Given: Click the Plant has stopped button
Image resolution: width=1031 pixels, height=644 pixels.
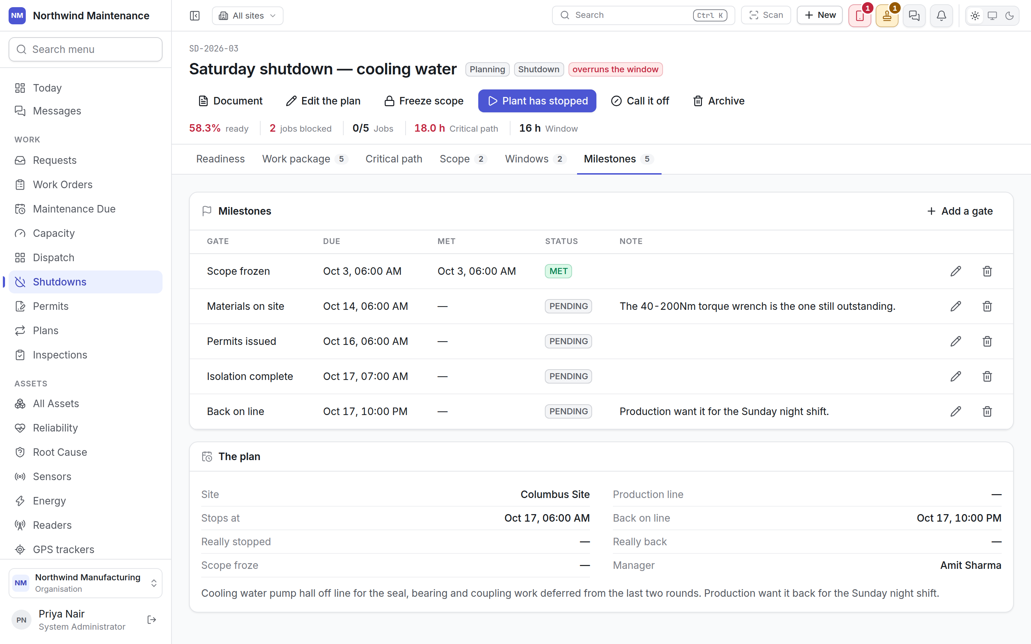Looking at the screenshot, I should (x=537, y=101).
